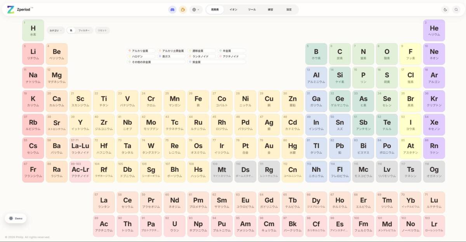
Task: Click the Demo button
Action: click(x=16, y=218)
